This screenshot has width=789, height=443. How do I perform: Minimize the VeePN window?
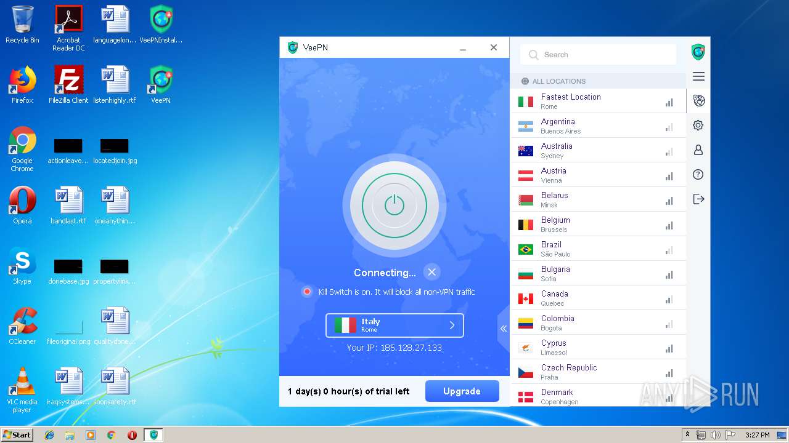pyautogui.click(x=463, y=48)
